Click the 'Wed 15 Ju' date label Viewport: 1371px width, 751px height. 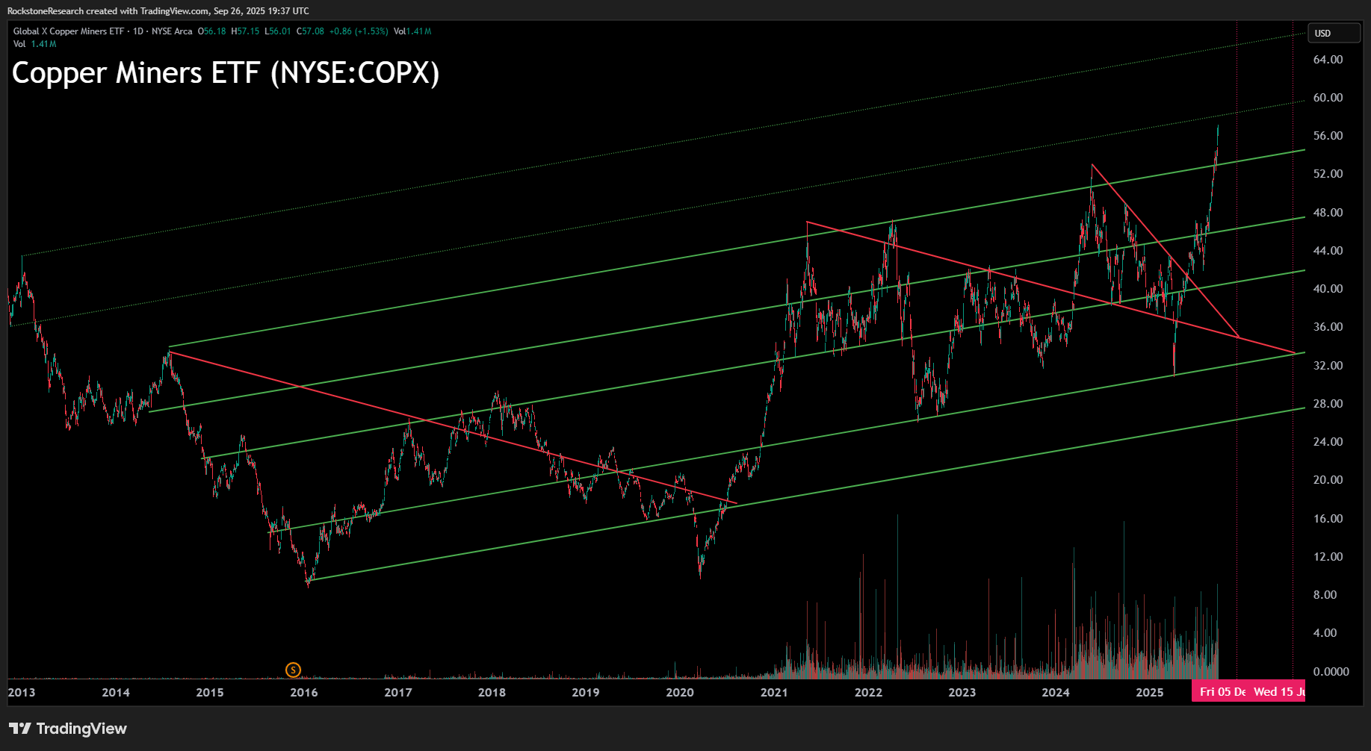click(x=1278, y=692)
